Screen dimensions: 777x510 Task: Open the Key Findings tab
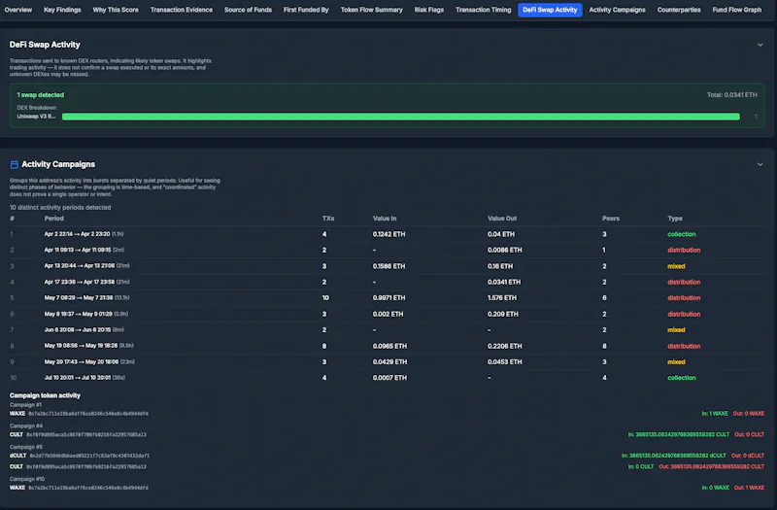[62, 10]
